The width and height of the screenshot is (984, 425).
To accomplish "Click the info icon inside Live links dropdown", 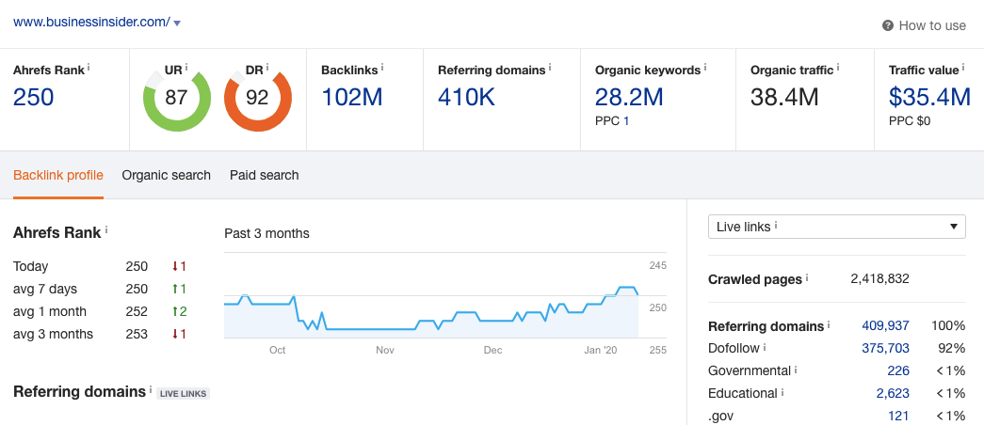I will [776, 224].
